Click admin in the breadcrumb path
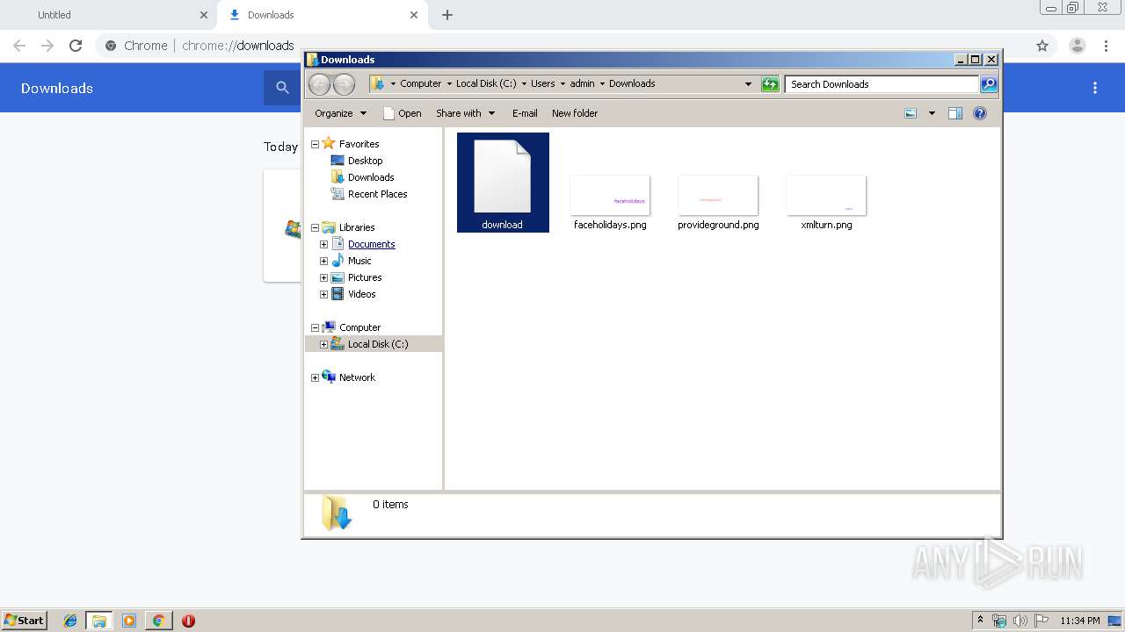The image size is (1125, 632). point(582,84)
